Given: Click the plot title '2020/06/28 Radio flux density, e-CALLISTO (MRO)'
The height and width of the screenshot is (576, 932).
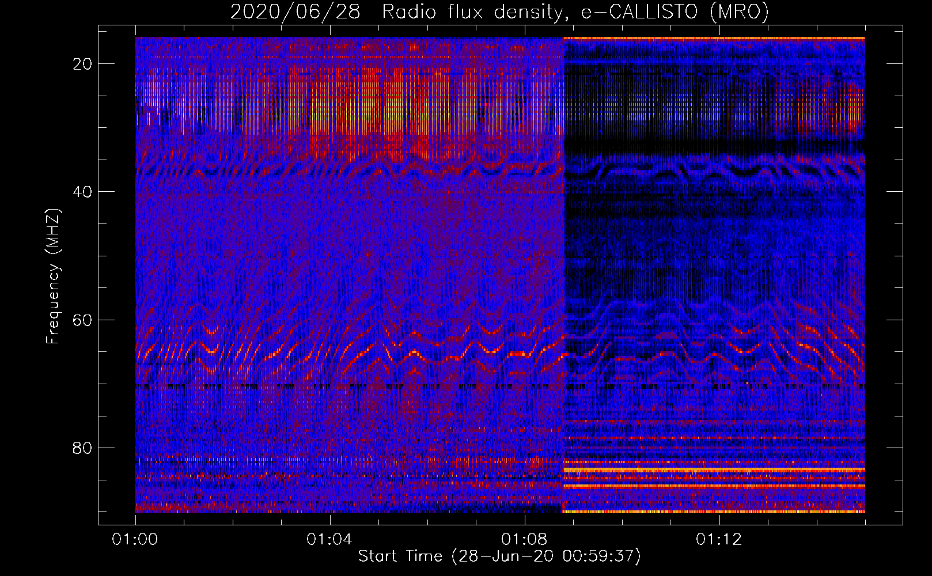Looking at the screenshot, I should click(499, 12).
